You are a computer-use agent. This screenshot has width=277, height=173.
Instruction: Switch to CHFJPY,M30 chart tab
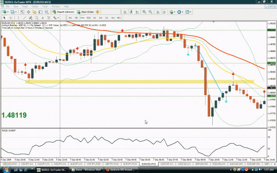pos(94,164)
